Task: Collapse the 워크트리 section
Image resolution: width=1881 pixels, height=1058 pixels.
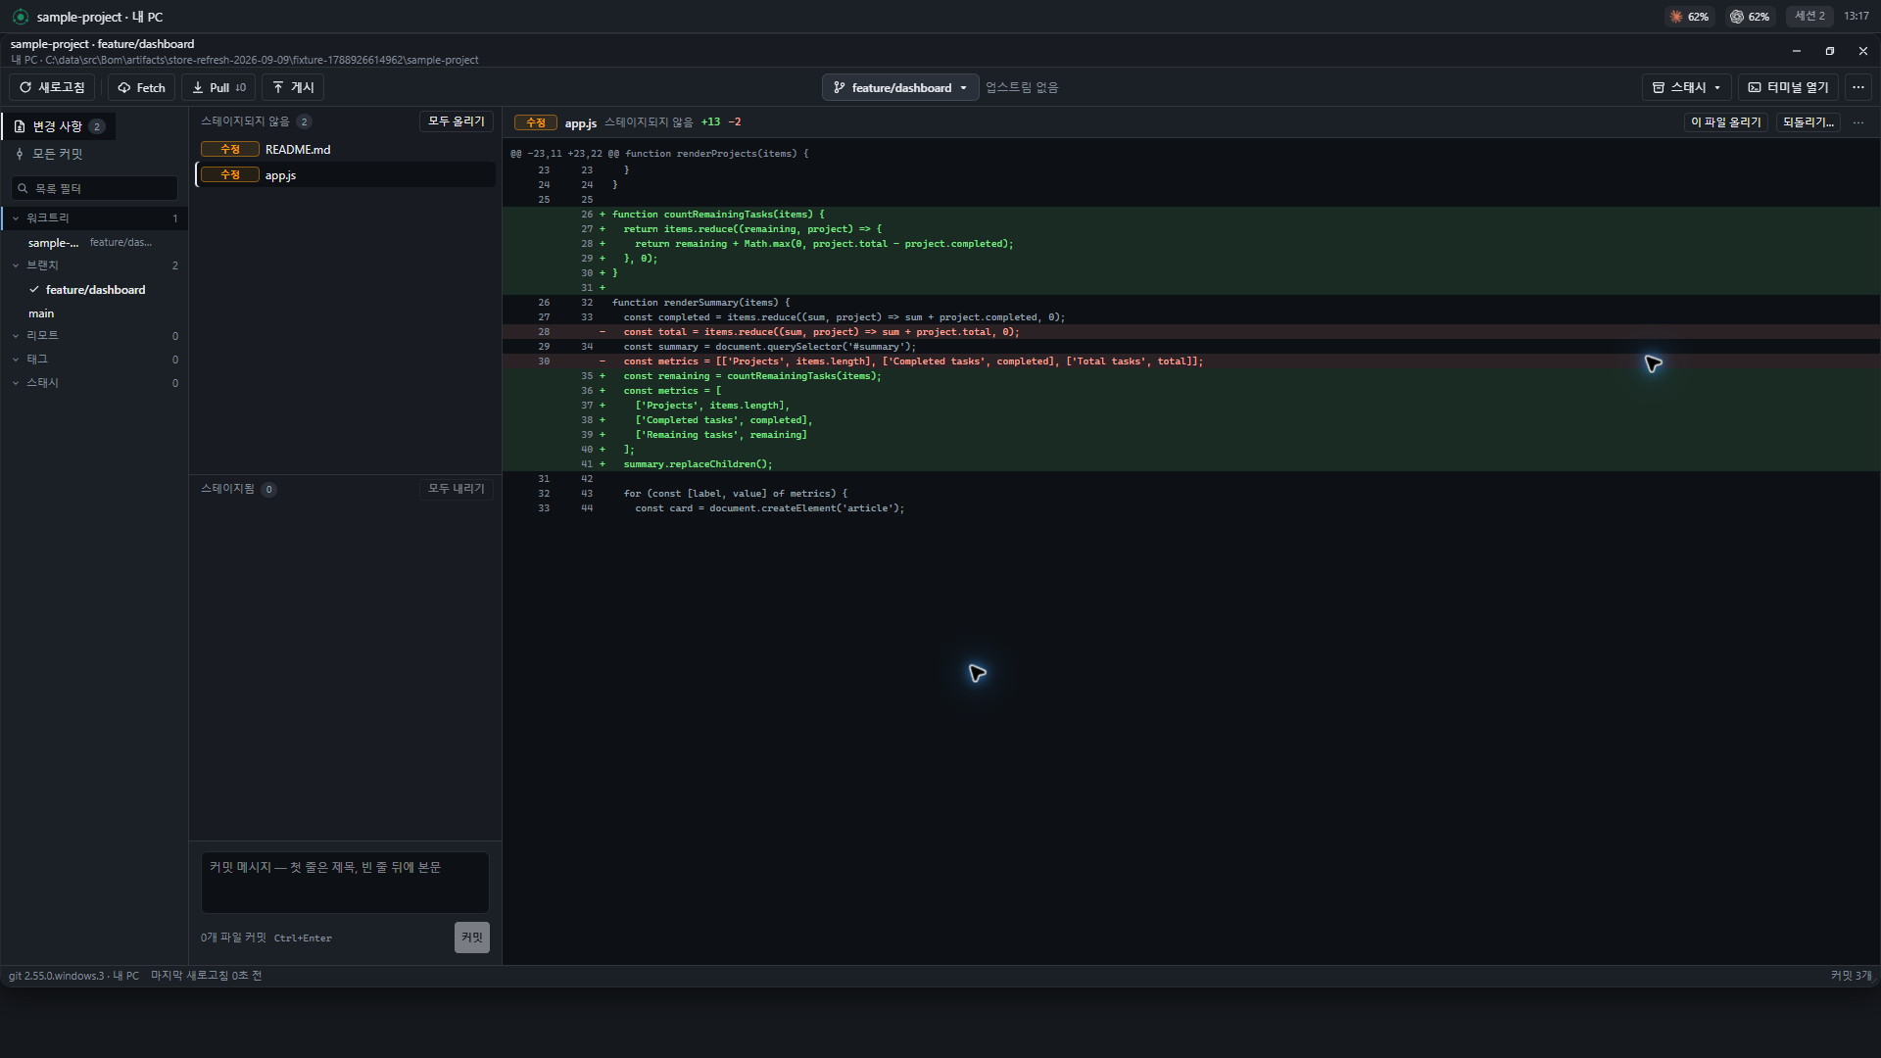Action: [x=94, y=217]
